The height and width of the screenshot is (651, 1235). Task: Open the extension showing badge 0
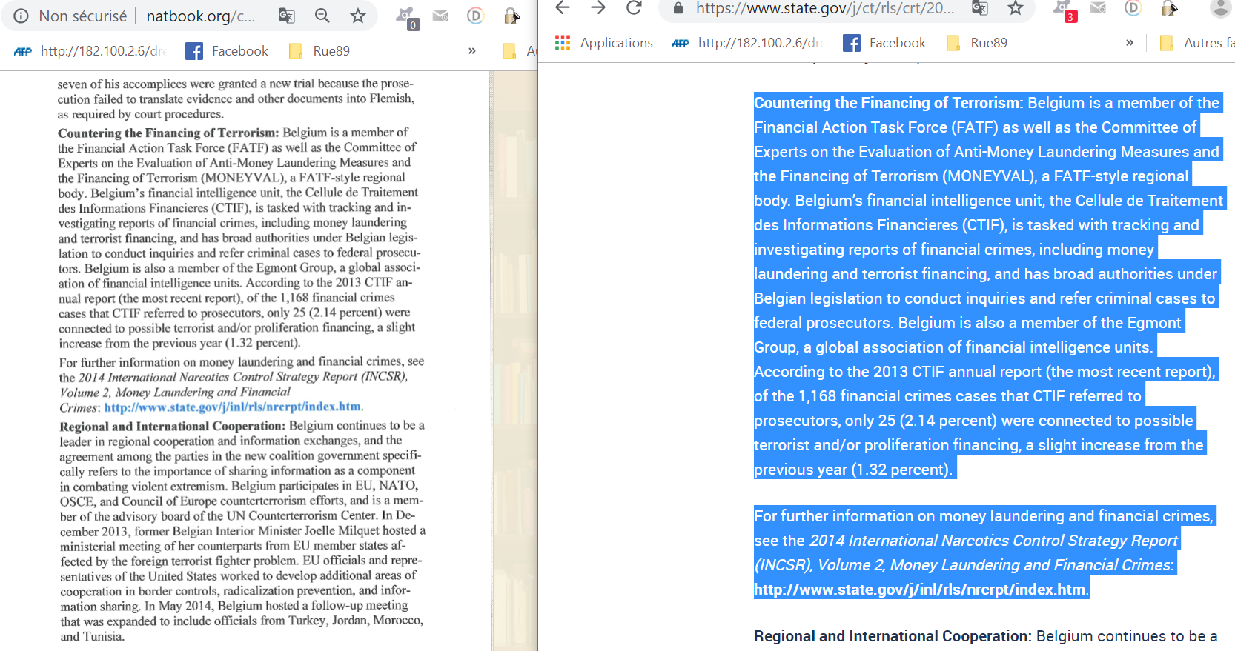click(x=406, y=17)
